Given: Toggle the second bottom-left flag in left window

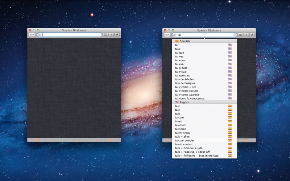Looking at the screenshot, I should (38, 140).
